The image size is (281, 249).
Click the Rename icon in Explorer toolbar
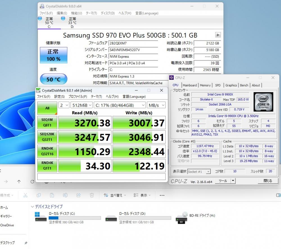coord(65,195)
